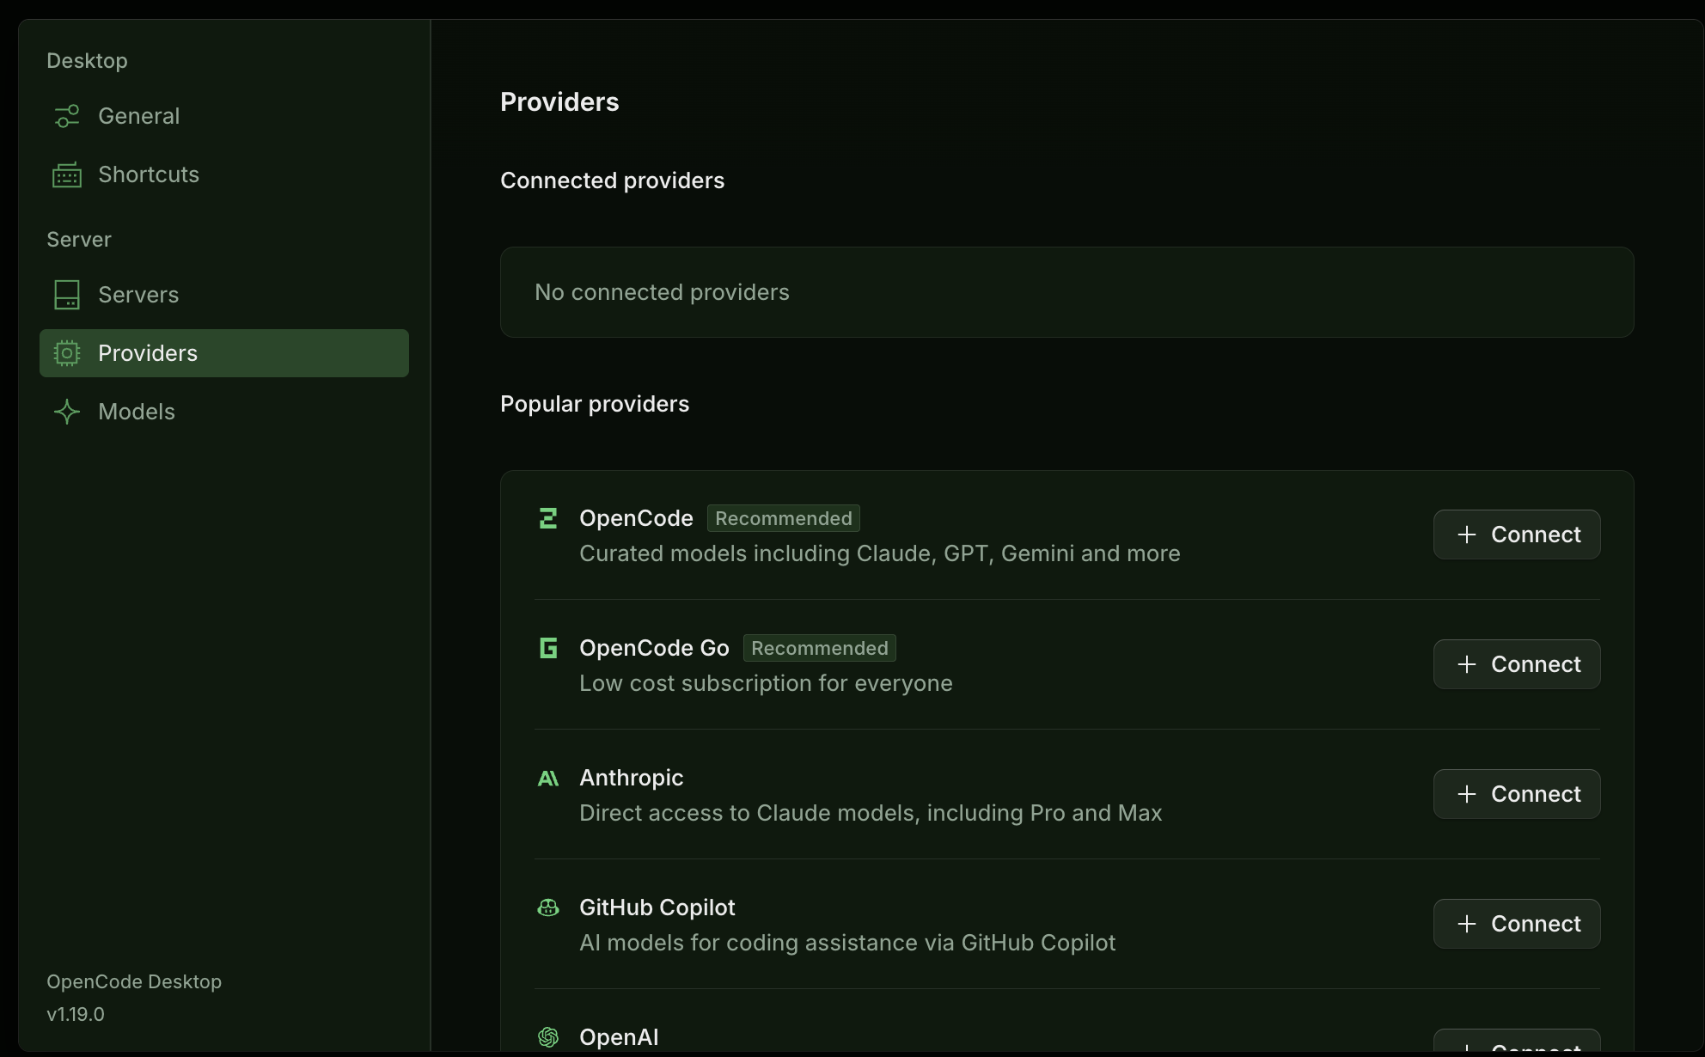Click the Recommended badge next to OpenCode Go
The width and height of the screenshot is (1705, 1057).
coord(820,648)
